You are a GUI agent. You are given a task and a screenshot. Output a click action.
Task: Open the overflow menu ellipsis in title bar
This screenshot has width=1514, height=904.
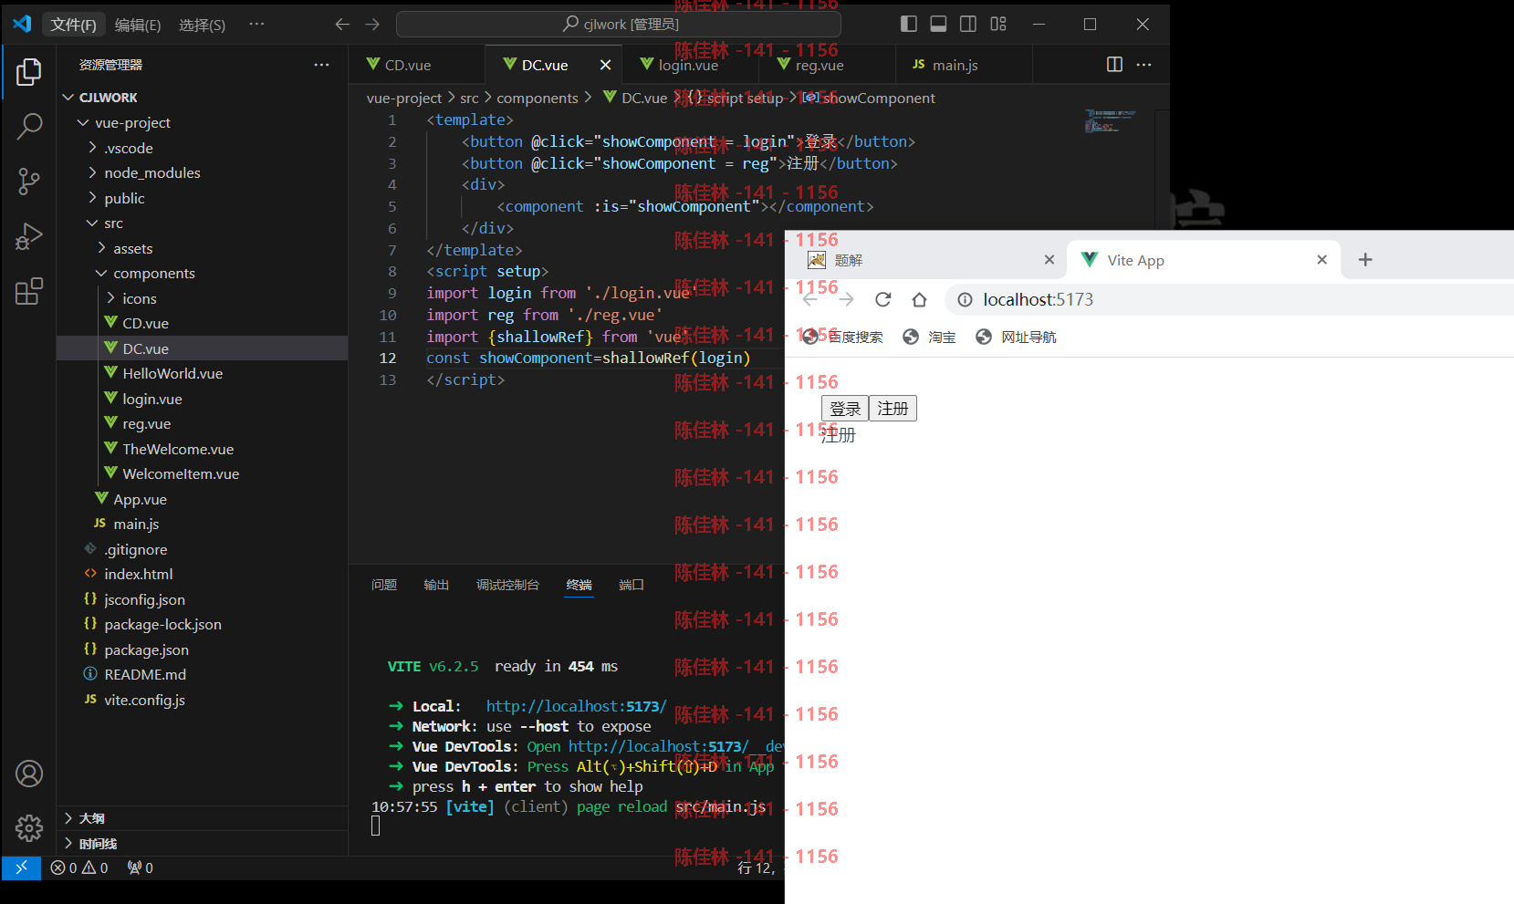pos(256,24)
